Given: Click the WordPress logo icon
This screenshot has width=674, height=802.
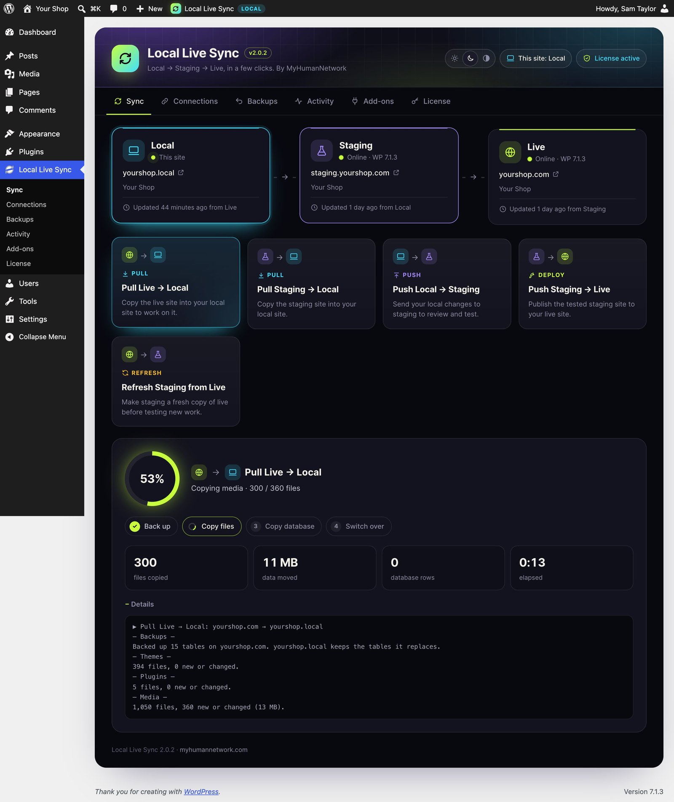Looking at the screenshot, I should coord(9,8).
